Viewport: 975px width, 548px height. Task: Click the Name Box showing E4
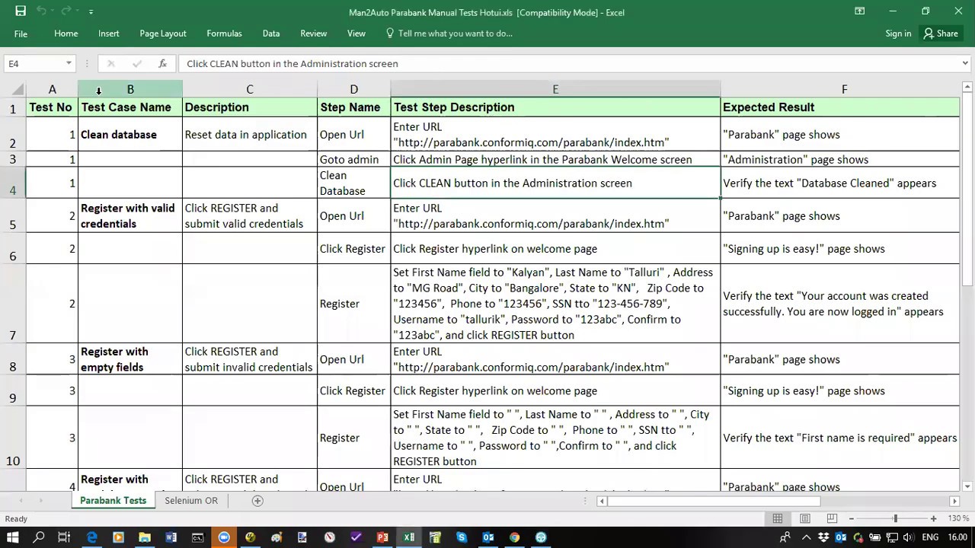34,64
